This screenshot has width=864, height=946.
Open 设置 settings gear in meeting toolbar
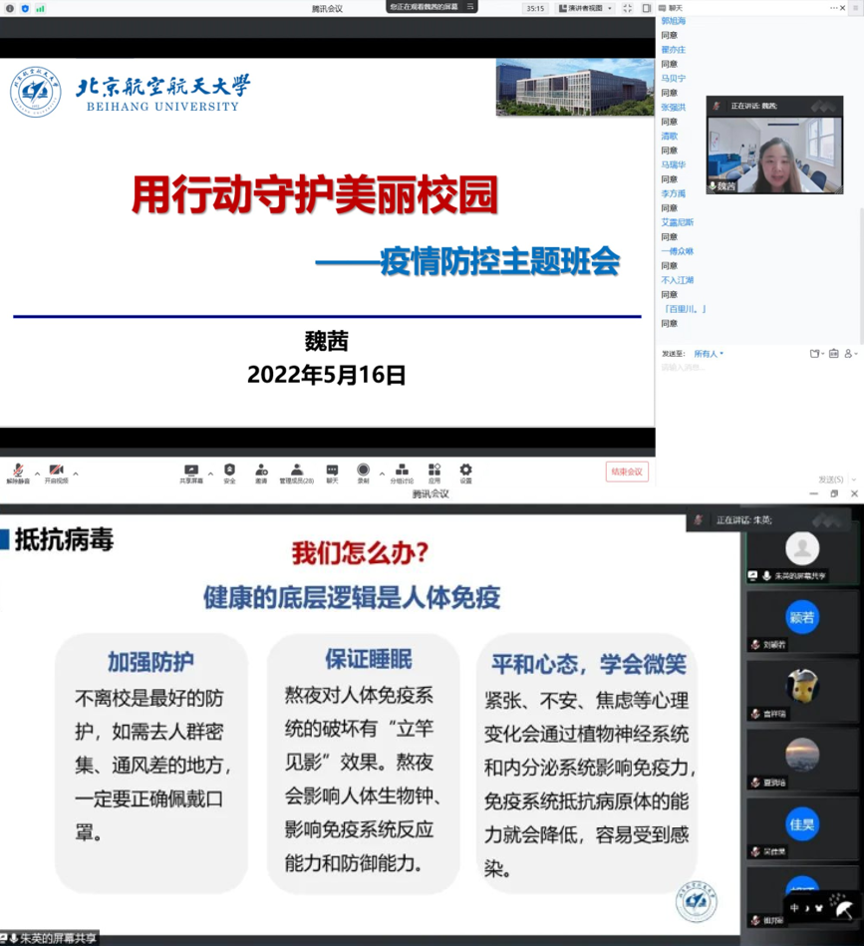(465, 470)
